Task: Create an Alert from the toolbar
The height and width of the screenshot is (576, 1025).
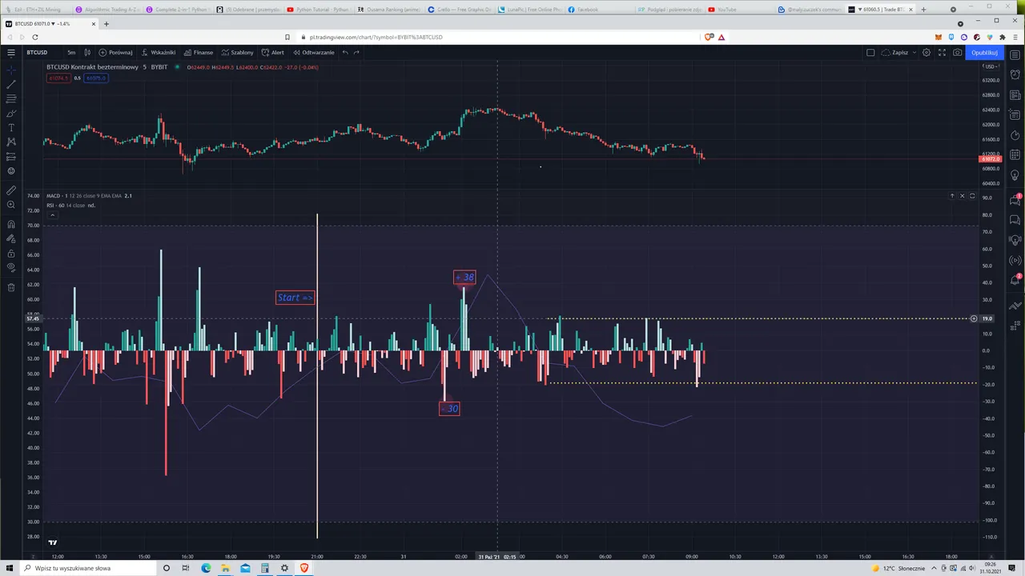Action: click(x=273, y=52)
